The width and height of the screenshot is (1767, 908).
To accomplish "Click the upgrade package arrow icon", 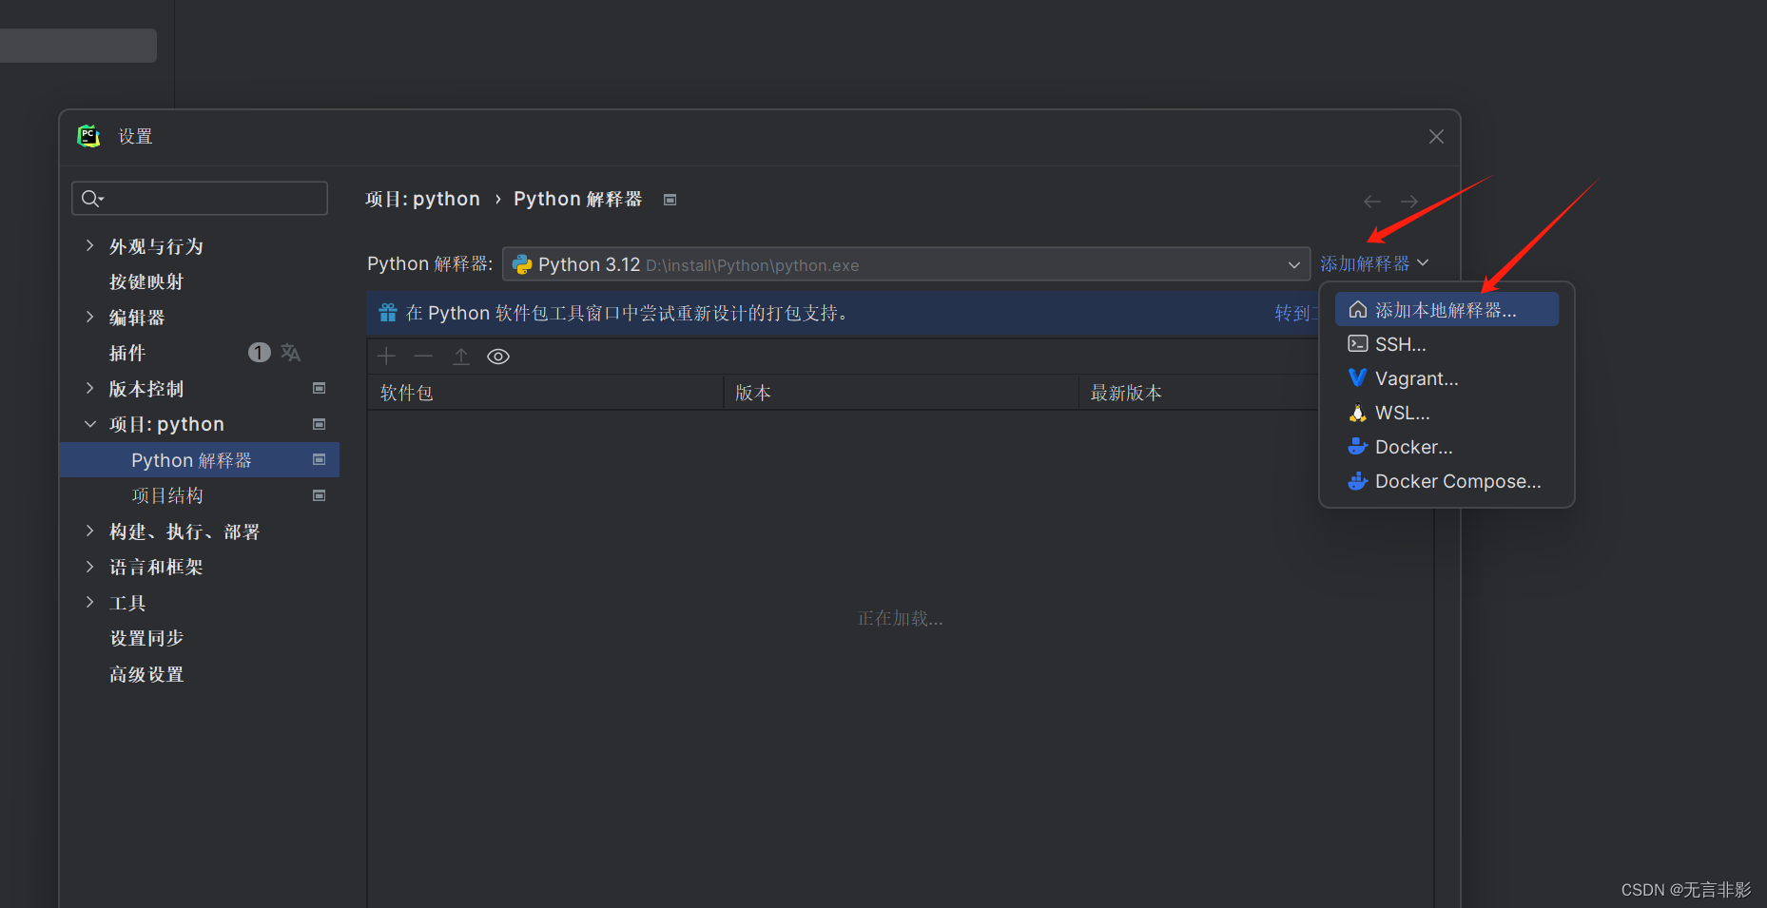I will (x=461, y=357).
